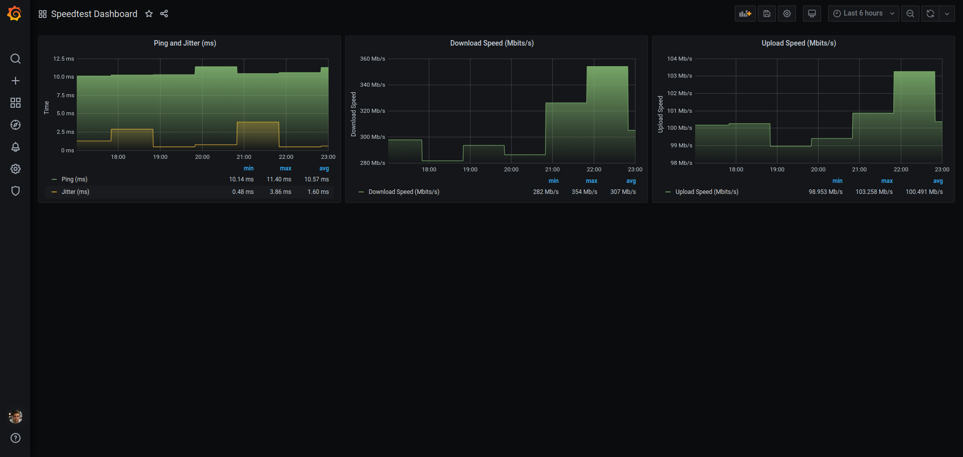Image resolution: width=963 pixels, height=457 pixels.
Task: Add a new panel with the toolbar icon
Action: pyautogui.click(x=745, y=14)
